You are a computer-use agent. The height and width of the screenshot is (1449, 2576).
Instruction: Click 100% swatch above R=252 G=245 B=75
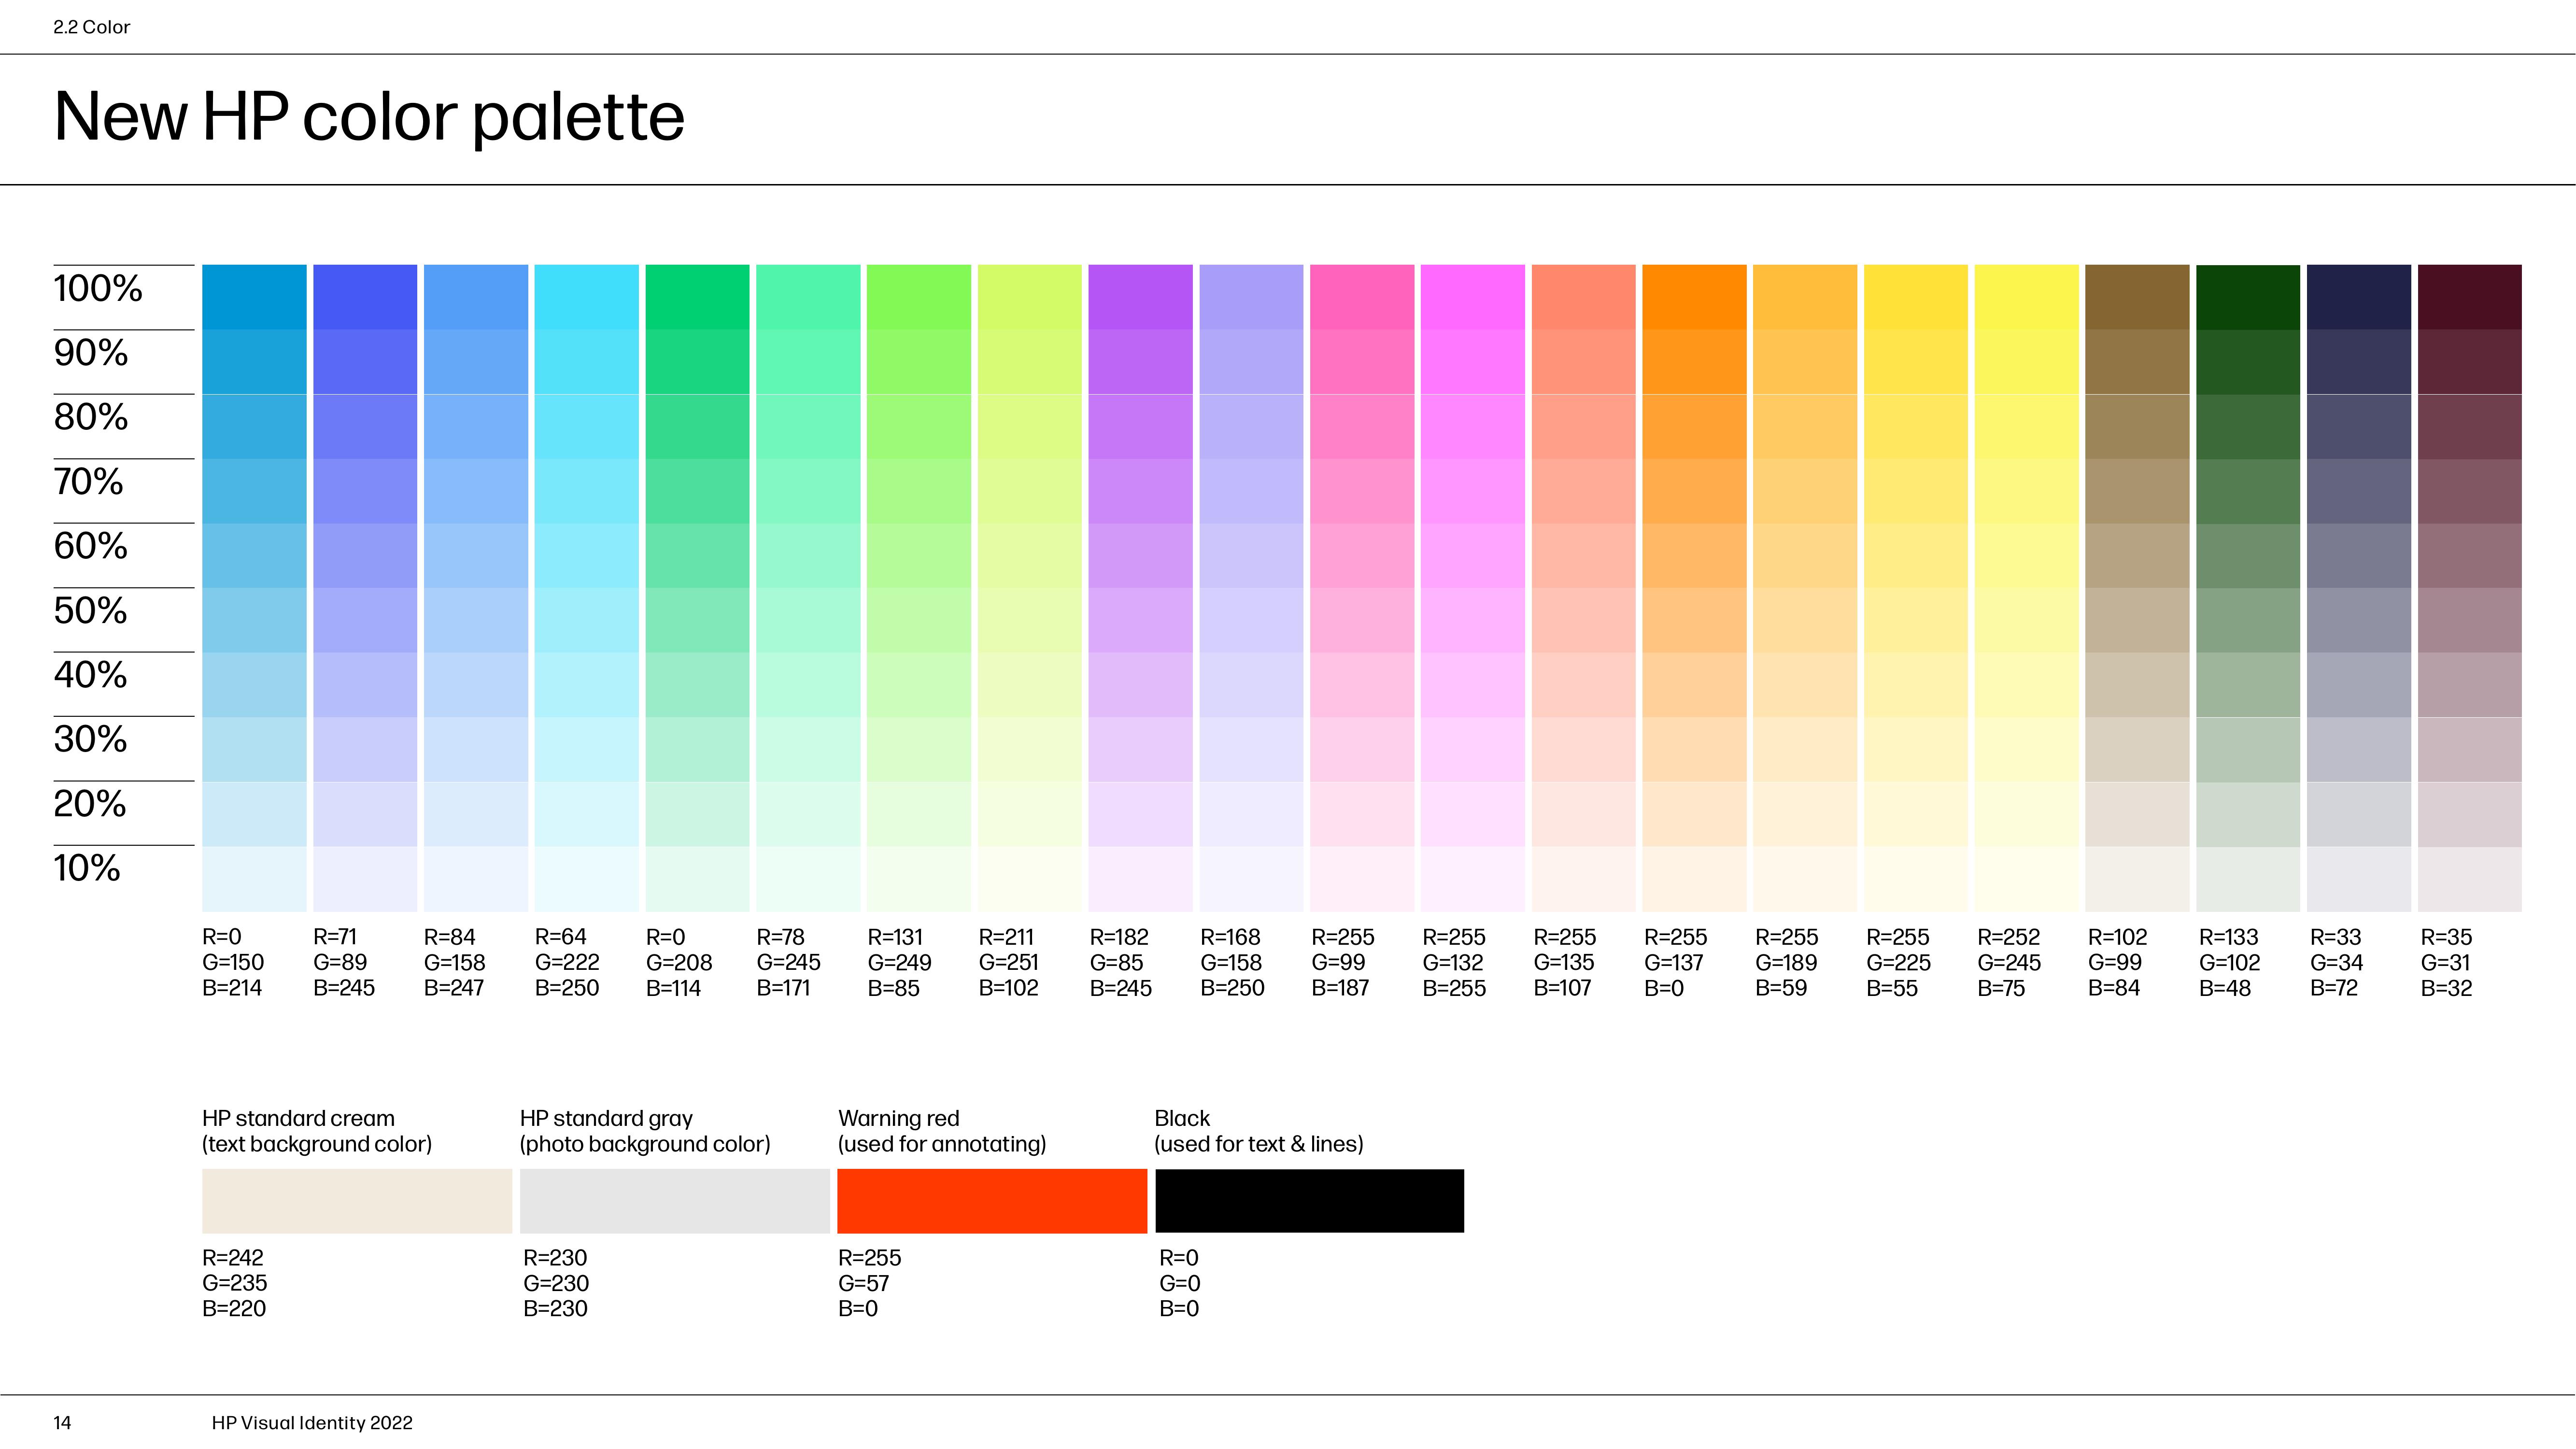(x=2027, y=297)
